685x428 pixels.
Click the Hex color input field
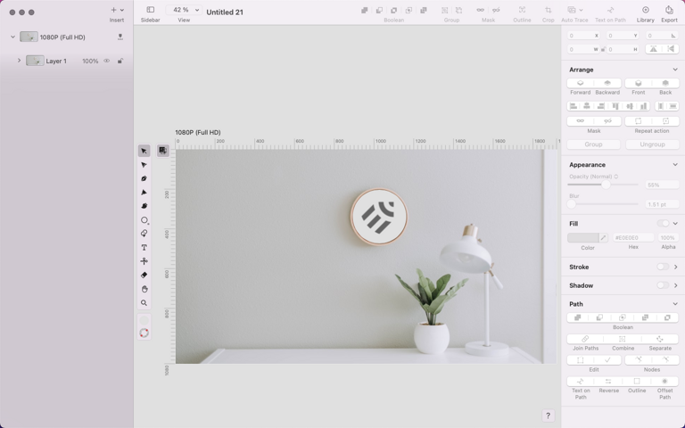tap(633, 237)
